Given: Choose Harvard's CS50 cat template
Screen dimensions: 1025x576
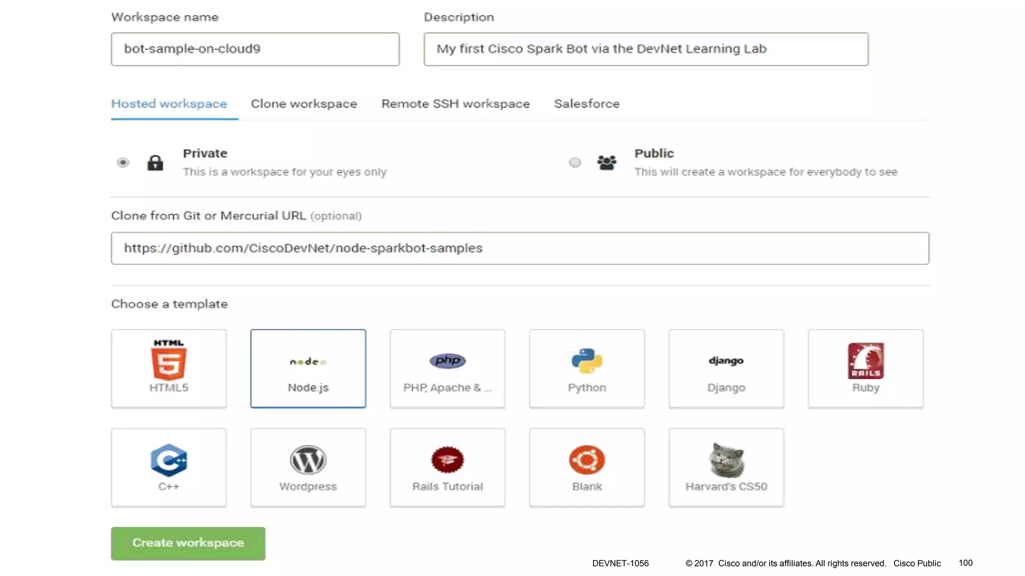Looking at the screenshot, I should (726, 460).
